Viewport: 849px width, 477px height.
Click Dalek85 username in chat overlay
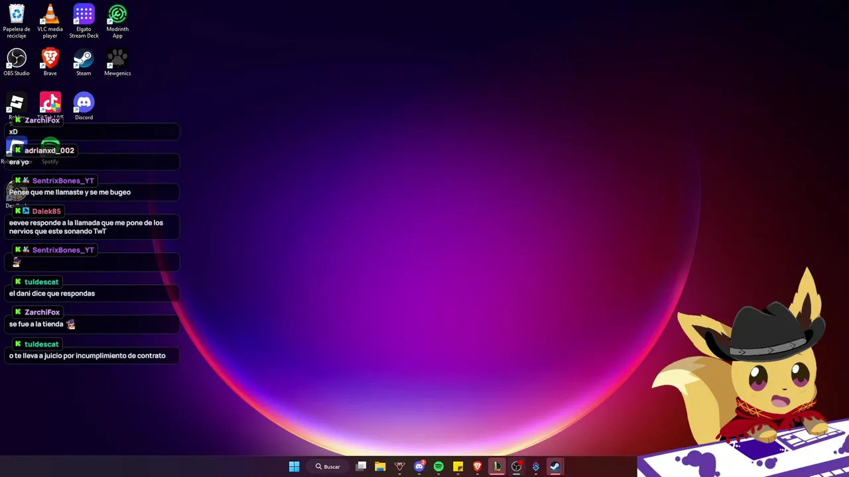pos(46,211)
